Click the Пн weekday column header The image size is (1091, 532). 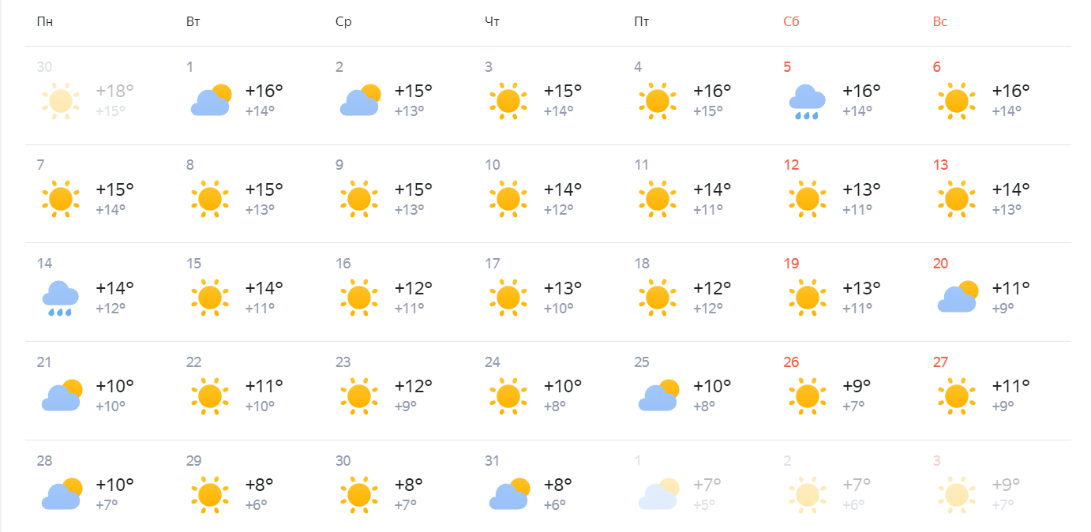pyautogui.click(x=45, y=22)
